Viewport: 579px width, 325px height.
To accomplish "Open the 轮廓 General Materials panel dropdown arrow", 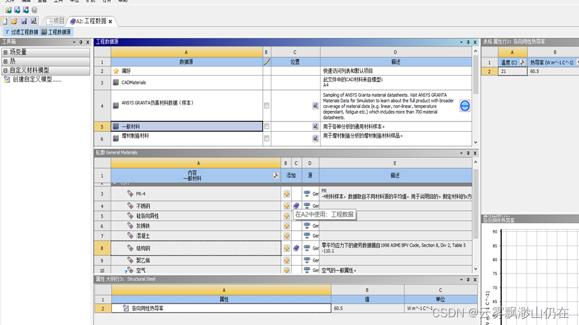I will 461,153.
